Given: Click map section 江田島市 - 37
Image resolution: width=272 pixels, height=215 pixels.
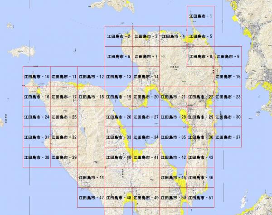Looking at the screenshot, I should (x=228, y=137).
